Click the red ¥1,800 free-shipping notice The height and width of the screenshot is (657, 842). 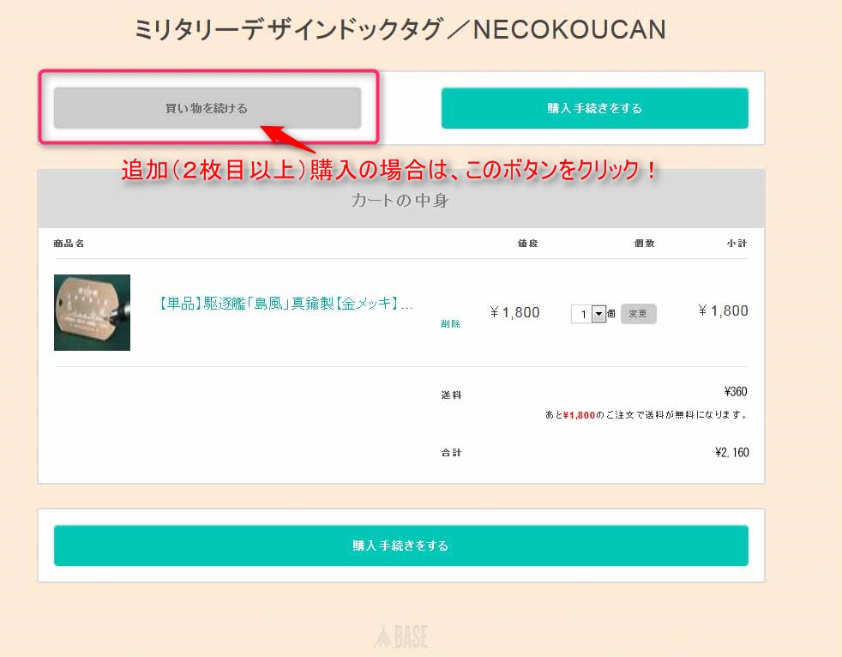pos(579,415)
